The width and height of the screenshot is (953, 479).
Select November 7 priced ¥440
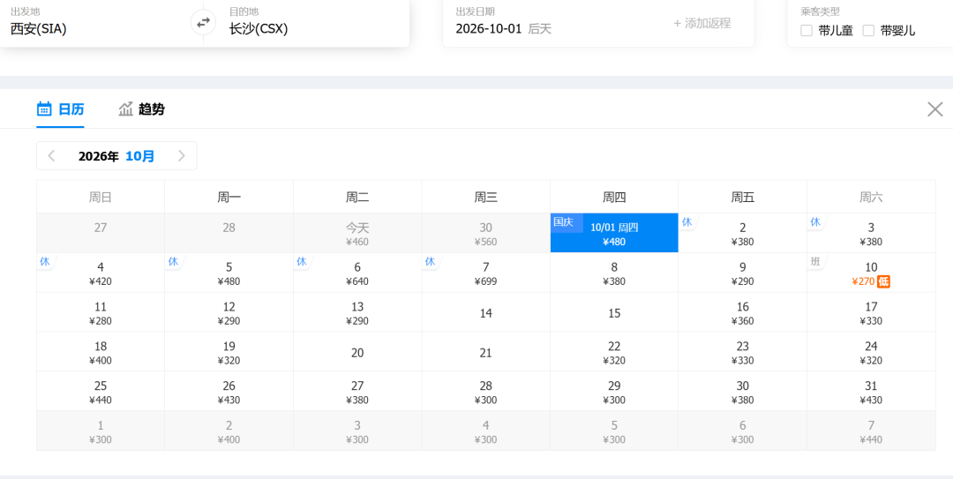pyautogui.click(x=872, y=431)
